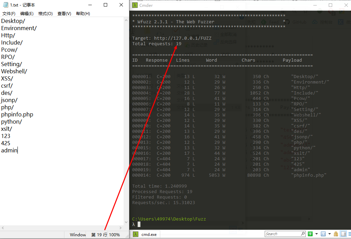This screenshot has width=351, height=239.
Task: Click the 第 19 行 line indicator in the status bar
Action: point(99,235)
